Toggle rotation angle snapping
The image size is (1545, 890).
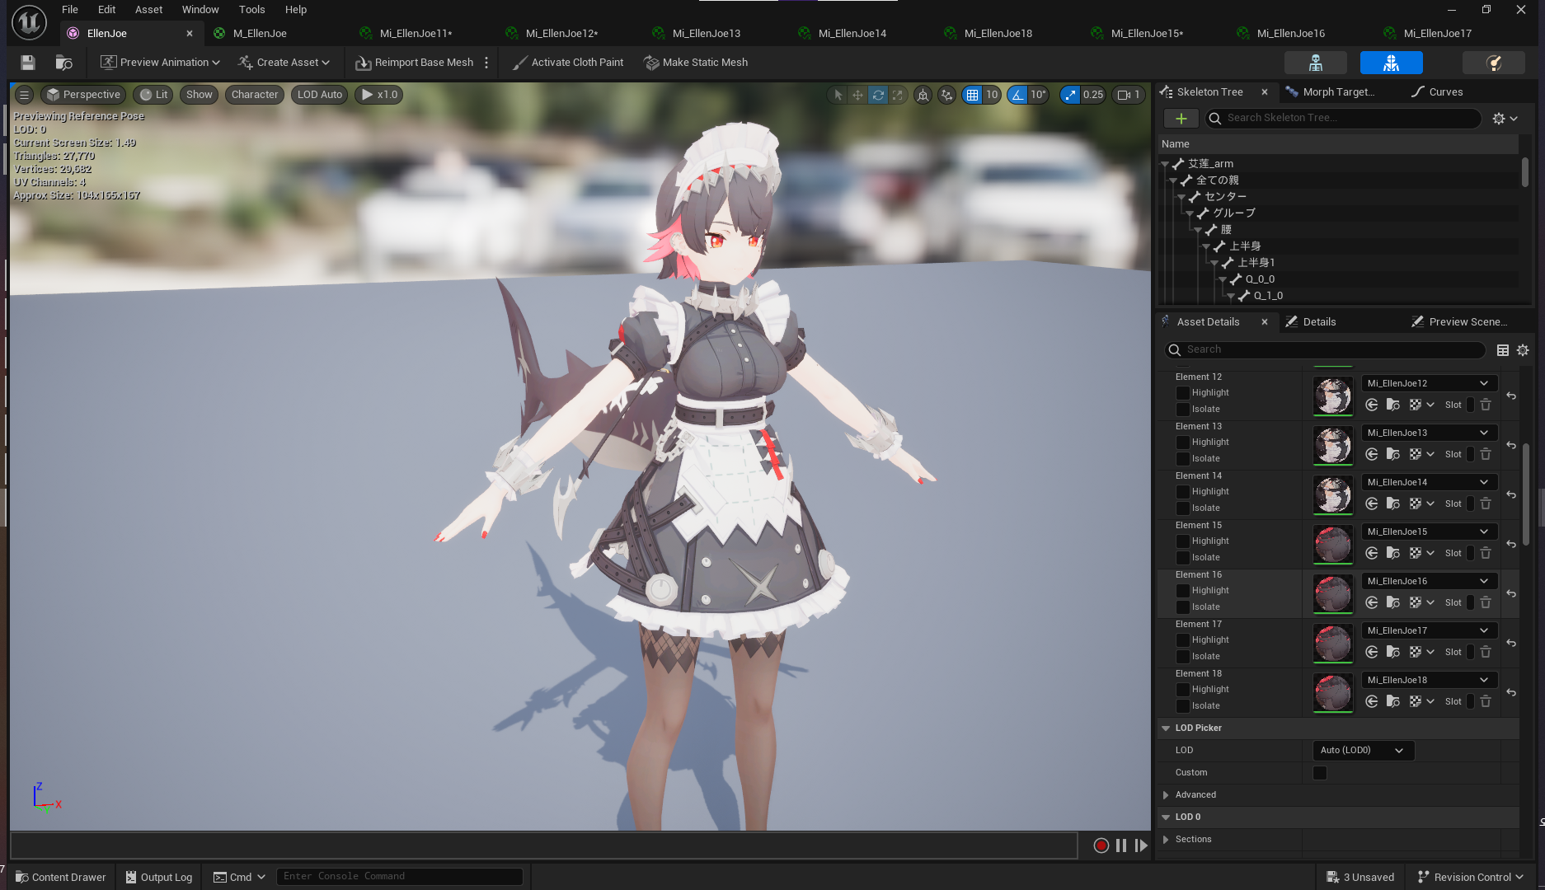(1018, 95)
